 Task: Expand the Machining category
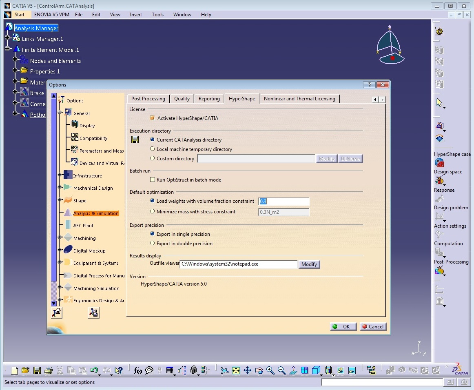[x=60, y=237]
